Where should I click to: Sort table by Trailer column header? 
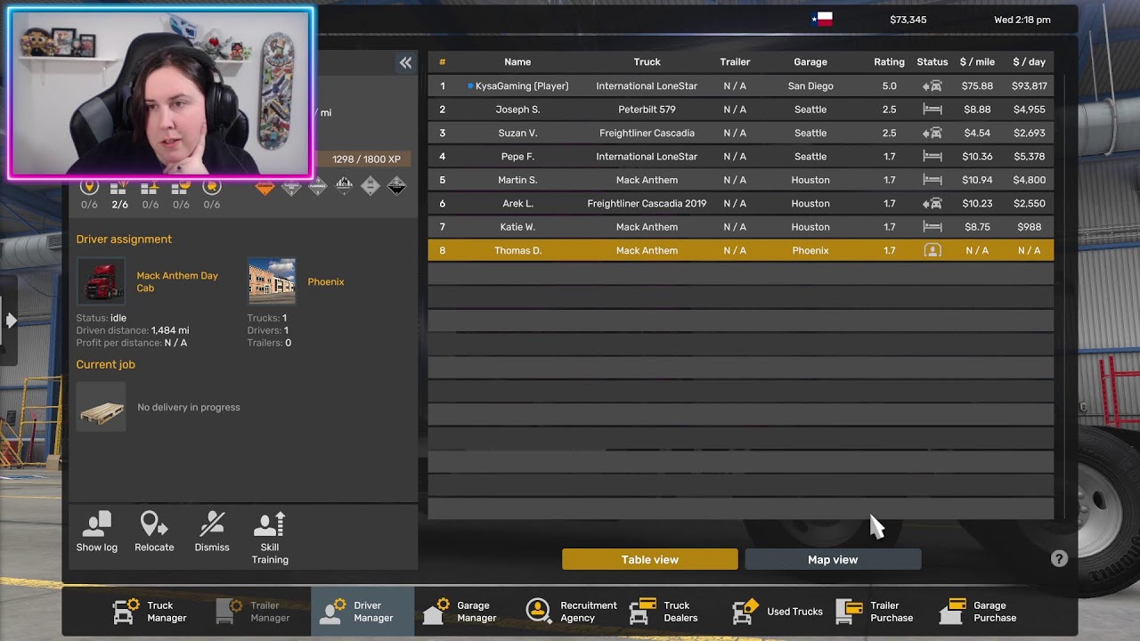coord(735,62)
